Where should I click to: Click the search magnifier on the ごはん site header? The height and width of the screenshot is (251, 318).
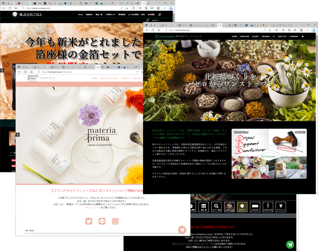tap(160, 14)
